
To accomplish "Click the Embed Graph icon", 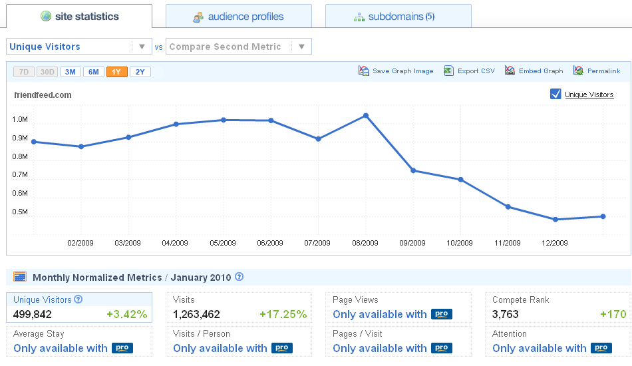I will tap(510, 71).
